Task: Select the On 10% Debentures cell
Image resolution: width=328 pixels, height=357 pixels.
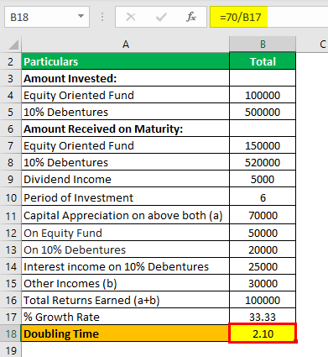Action: 125,249
